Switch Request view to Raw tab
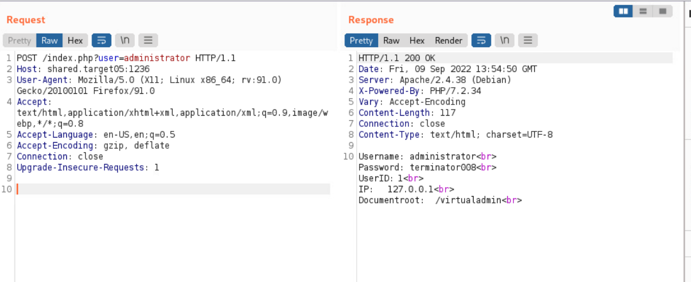Image resolution: width=691 pixels, height=282 pixels. [x=49, y=40]
